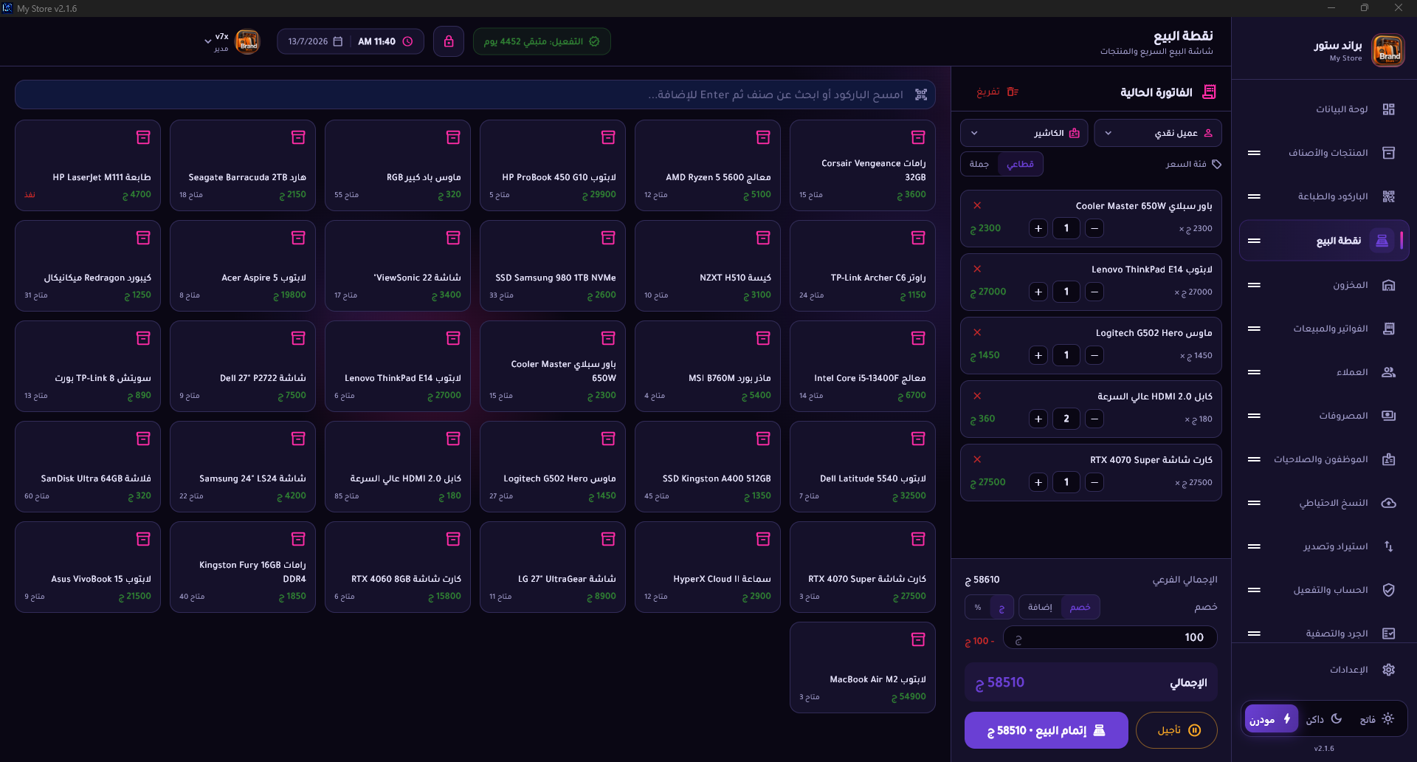Click the barcode scanner icon in search bar

tap(921, 95)
